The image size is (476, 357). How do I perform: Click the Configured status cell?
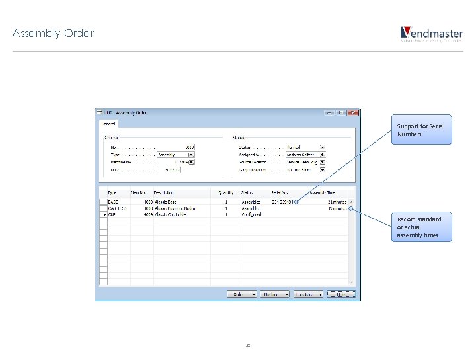[256, 214]
